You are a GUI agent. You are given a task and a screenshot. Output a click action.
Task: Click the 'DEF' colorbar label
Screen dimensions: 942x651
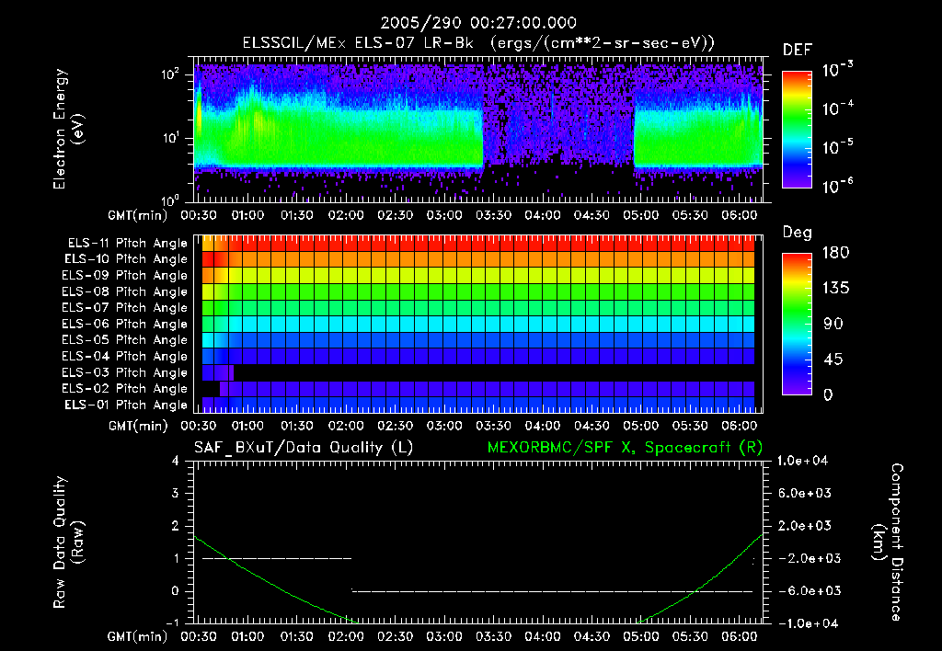[798, 50]
